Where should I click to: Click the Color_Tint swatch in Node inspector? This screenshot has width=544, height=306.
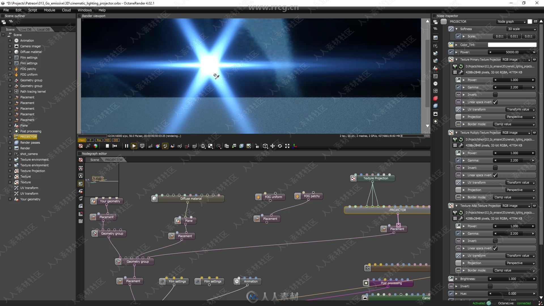[x=512, y=44]
